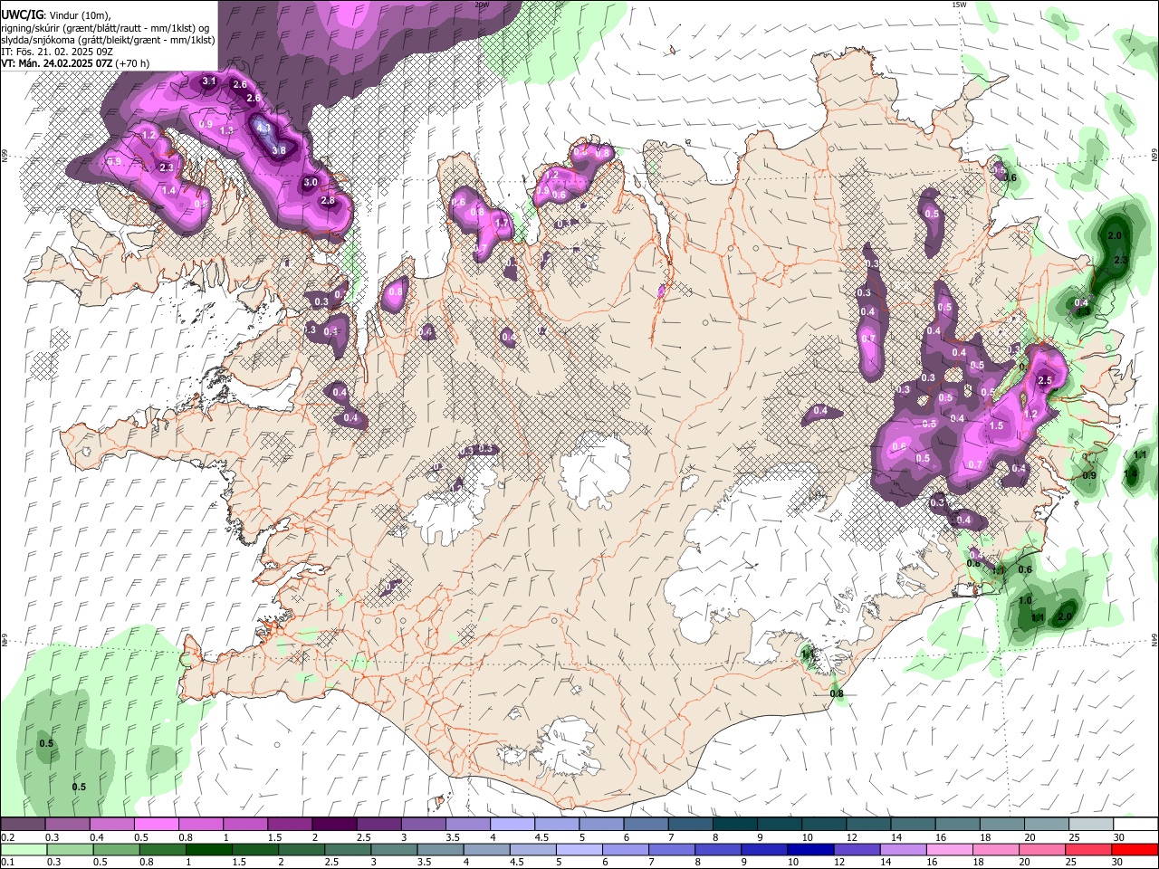Select the dark teal 8 swatch in upper legend row
1159x869 pixels.
click(734, 824)
